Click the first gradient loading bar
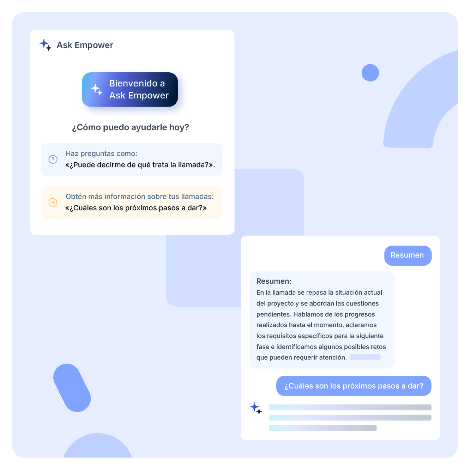 [x=350, y=408]
